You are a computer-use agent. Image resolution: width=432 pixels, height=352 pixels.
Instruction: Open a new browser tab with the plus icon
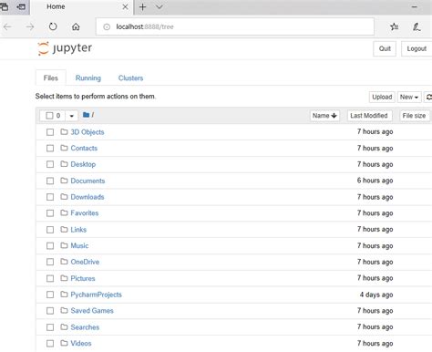pos(142,7)
